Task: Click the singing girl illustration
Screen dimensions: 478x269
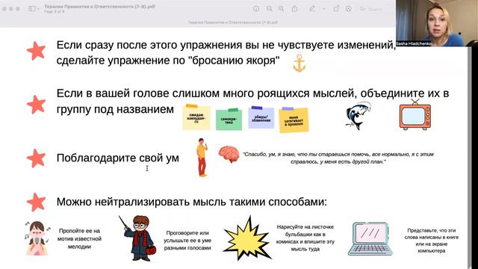Action: tap(37, 238)
